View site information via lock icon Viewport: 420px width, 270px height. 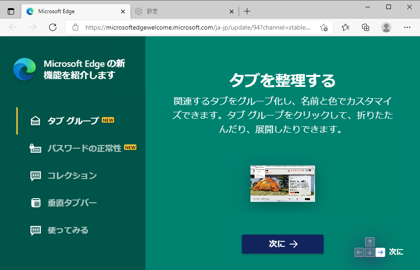75,27
